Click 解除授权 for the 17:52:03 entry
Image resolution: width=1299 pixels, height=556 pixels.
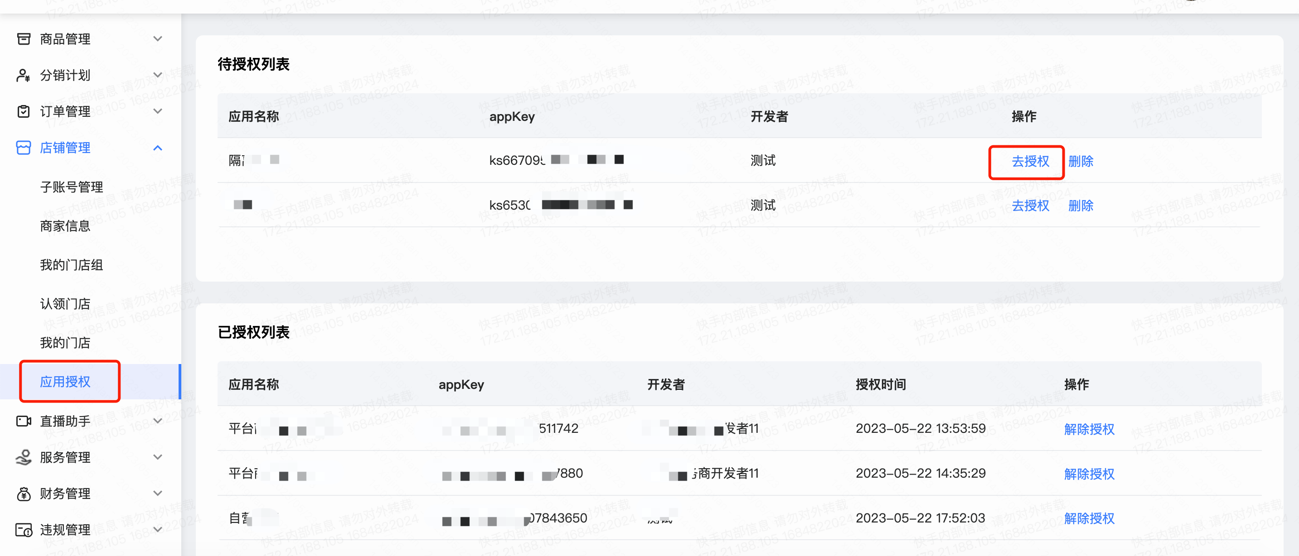(x=1089, y=518)
